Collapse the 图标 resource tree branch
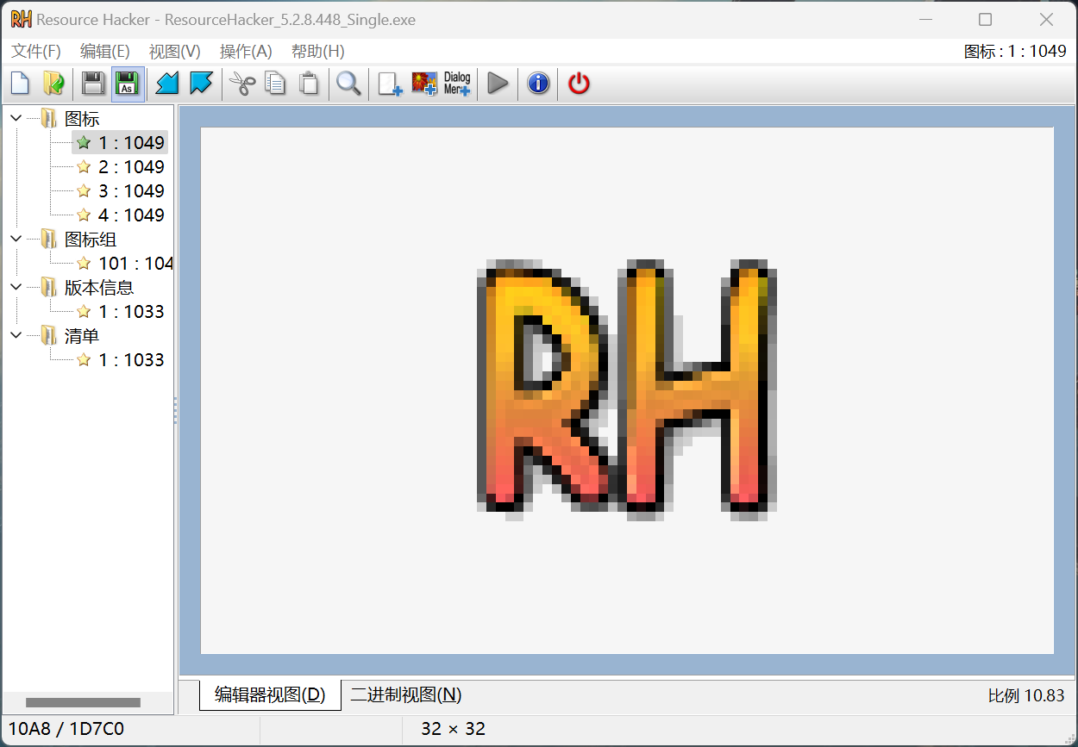 (15, 118)
